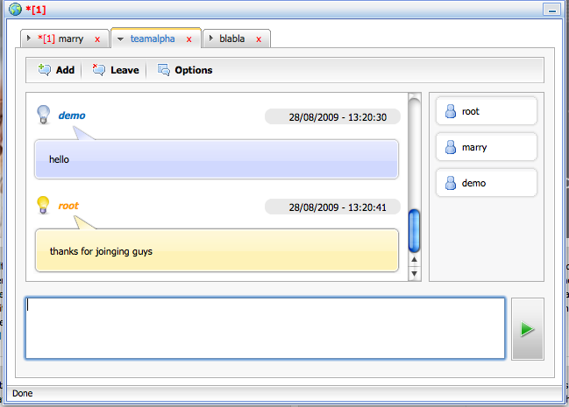Image resolution: width=569 pixels, height=407 pixels.
Task: Select user marry in participants list
Action: (487, 147)
